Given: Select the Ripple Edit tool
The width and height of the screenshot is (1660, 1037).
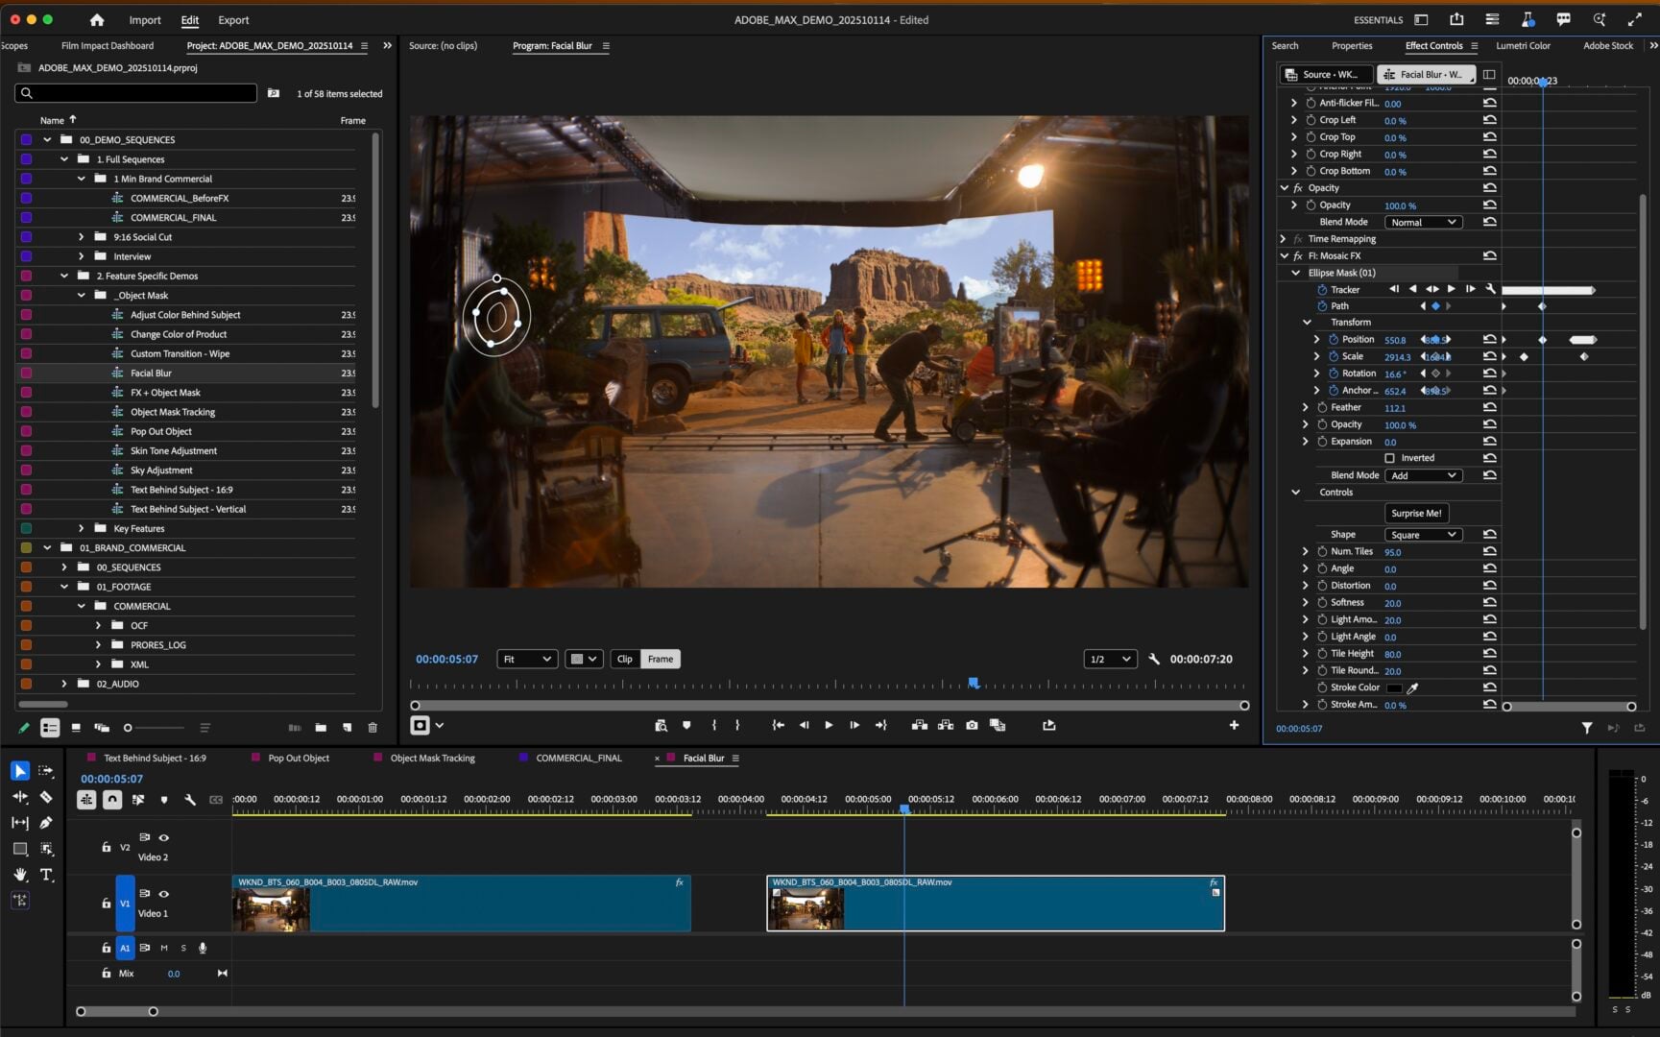Looking at the screenshot, I should coord(19,797).
